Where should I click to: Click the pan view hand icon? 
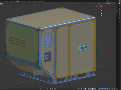tap(101, 13)
